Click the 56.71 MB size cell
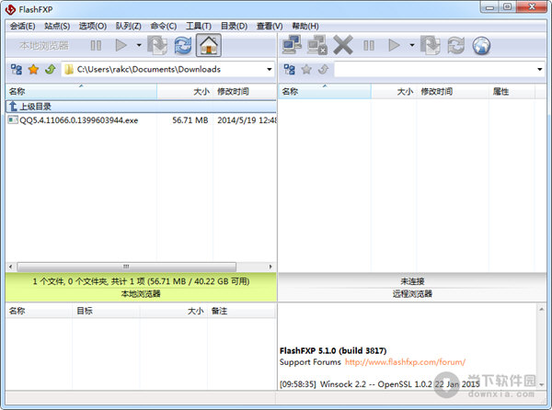The width and height of the screenshot is (552, 410). (x=190, y=120)
